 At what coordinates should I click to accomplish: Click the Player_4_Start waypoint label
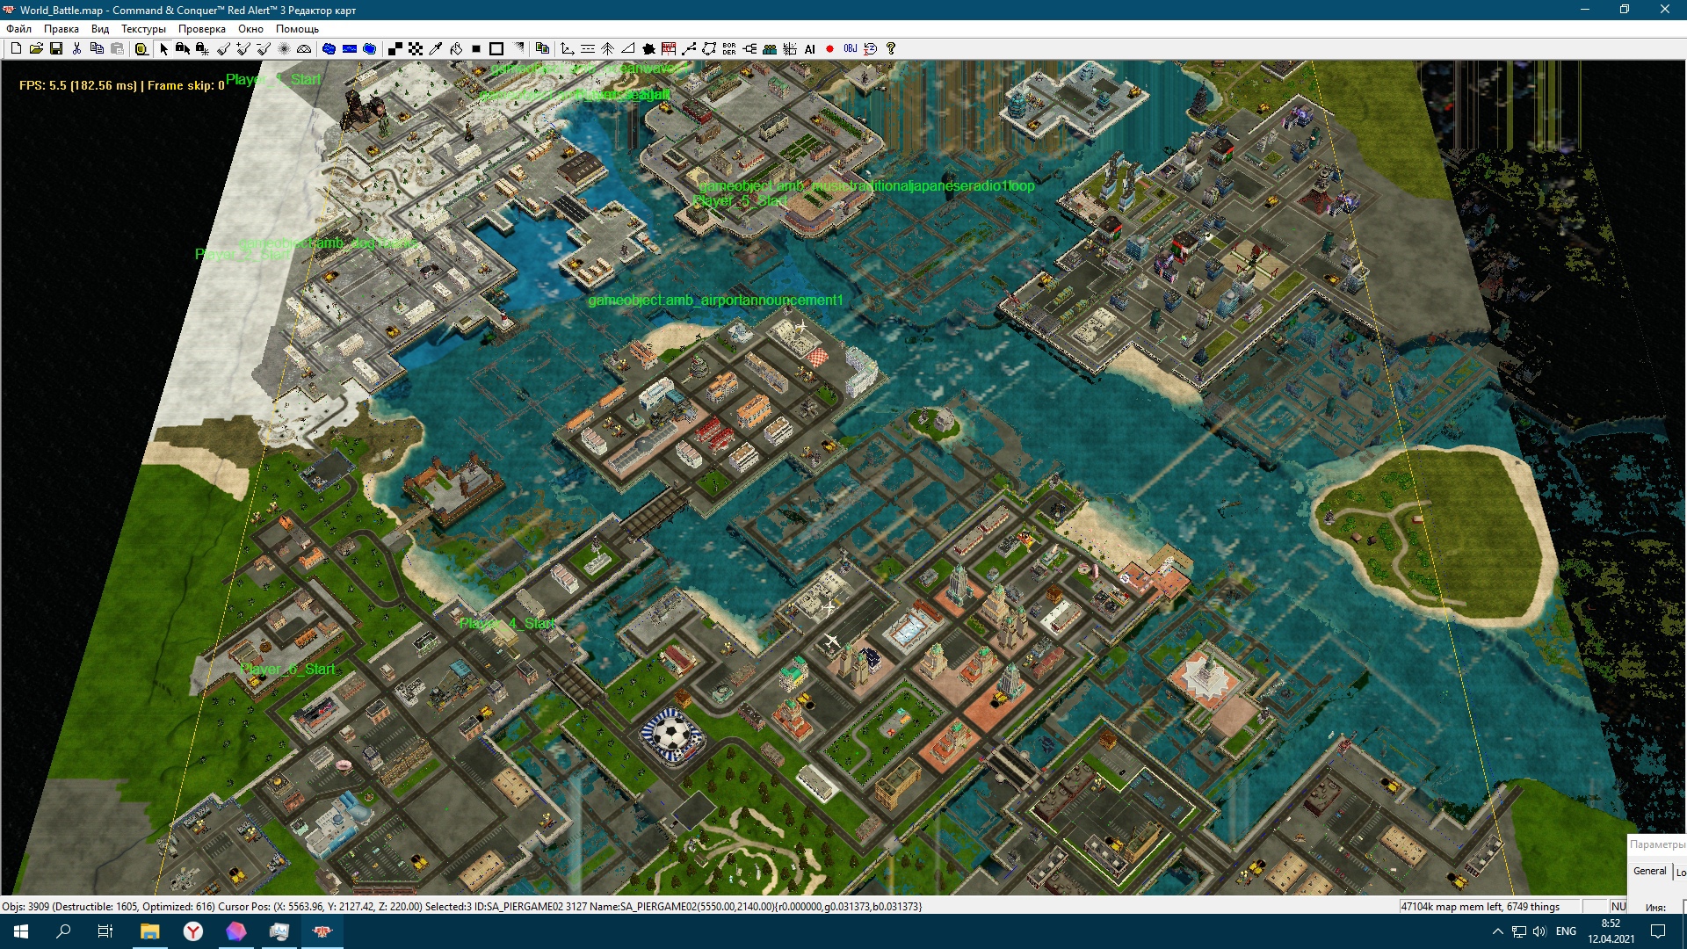click(508, 623)
